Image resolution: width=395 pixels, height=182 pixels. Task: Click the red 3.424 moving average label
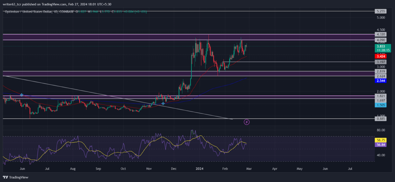tap(380, 56)
